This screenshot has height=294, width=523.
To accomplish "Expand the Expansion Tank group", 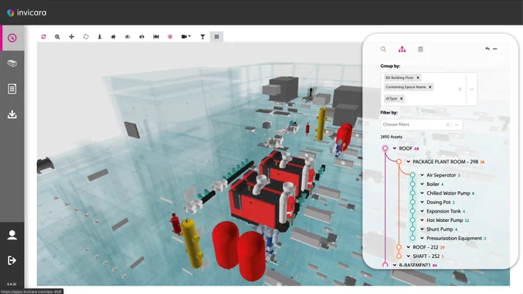I will (x=422, y=211).
